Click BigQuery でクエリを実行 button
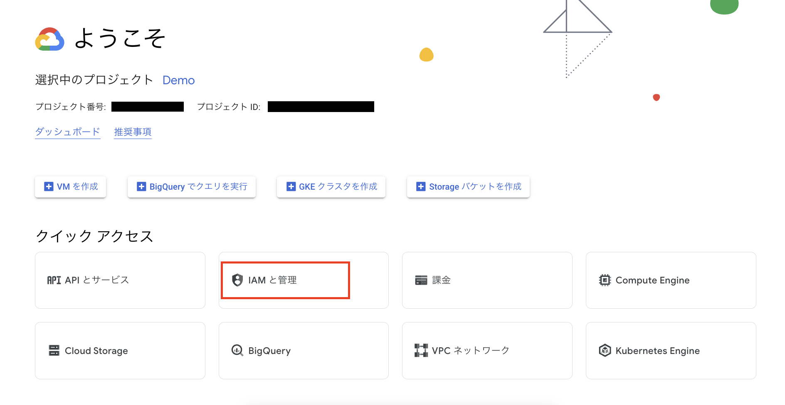 coord(191,187)
